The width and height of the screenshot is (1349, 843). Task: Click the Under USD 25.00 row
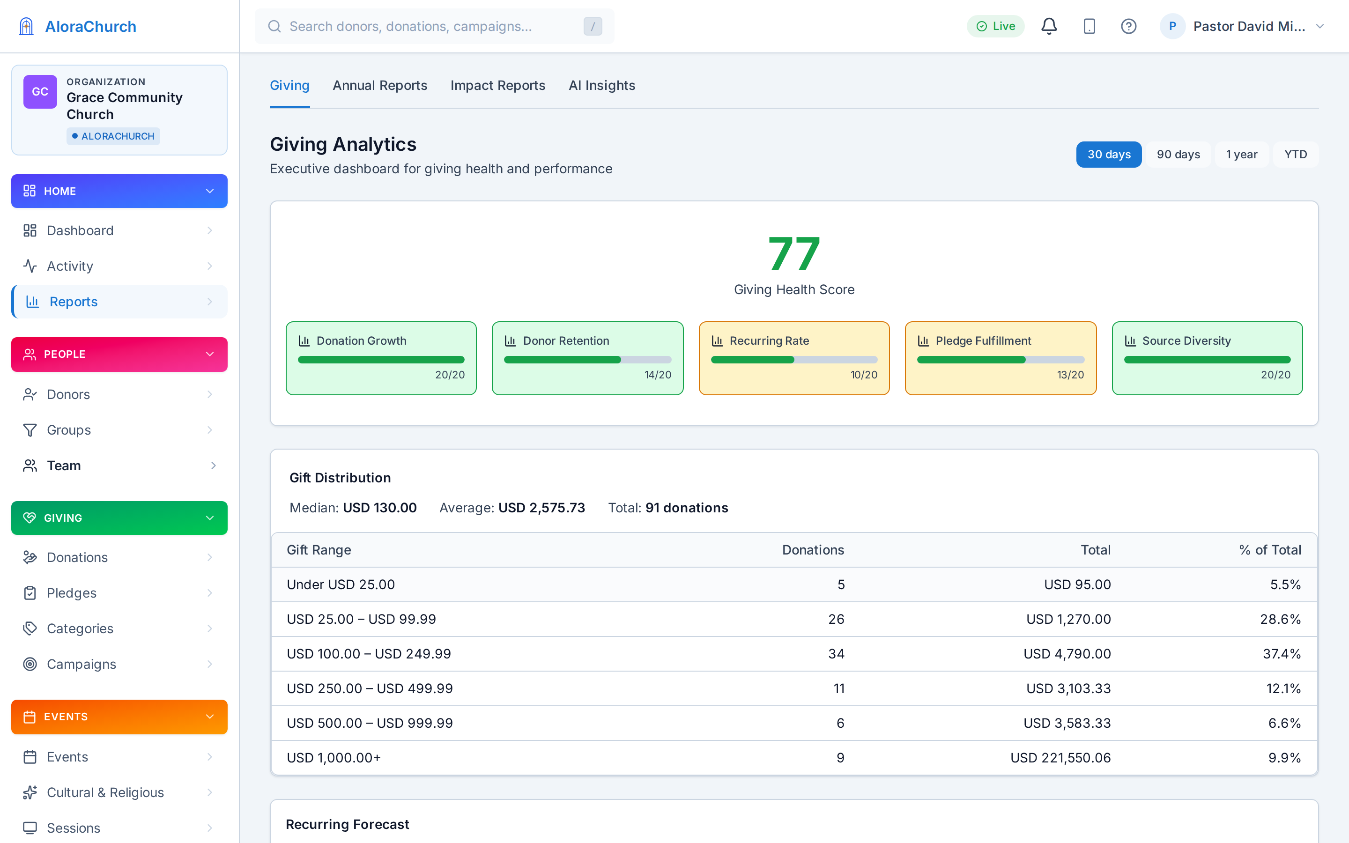tap(794, 584)
